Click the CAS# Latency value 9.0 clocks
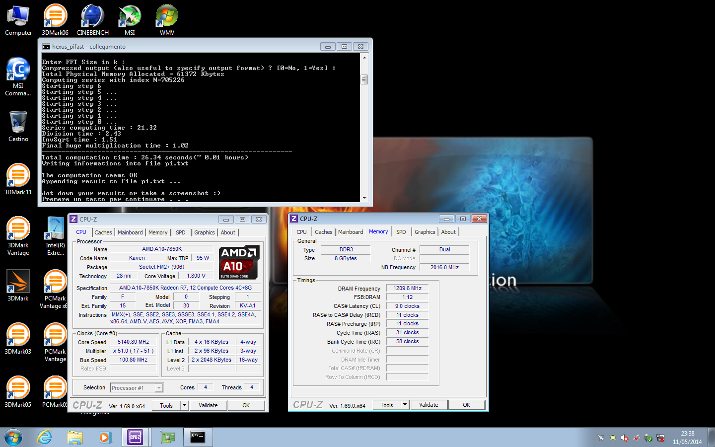 tap(407, 306)
